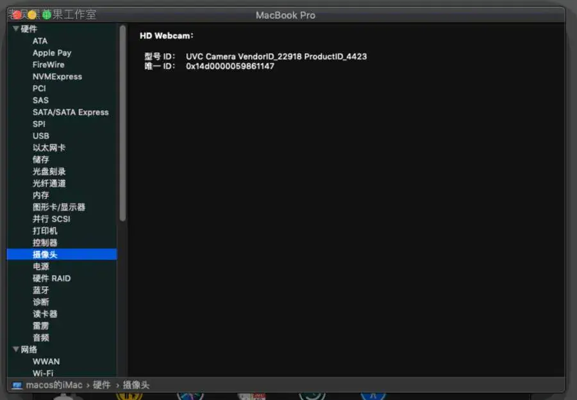The width and height of the screenshot is (577, 400).
Task: Select 光盘刻录 in the sidebar
Action: tap(49, 172)
